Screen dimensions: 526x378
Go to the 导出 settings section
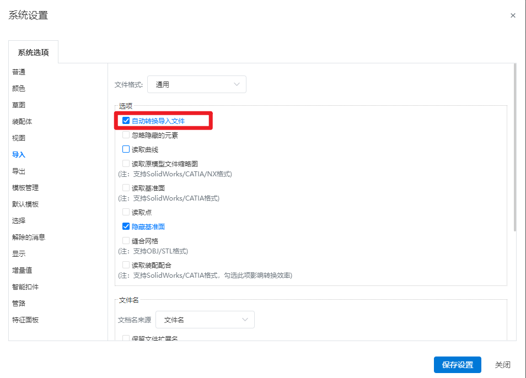[19, 171]
